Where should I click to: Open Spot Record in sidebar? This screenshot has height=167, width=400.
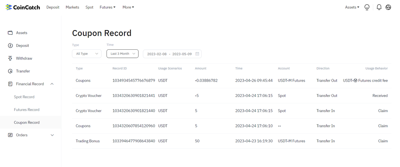pos(24,97)
